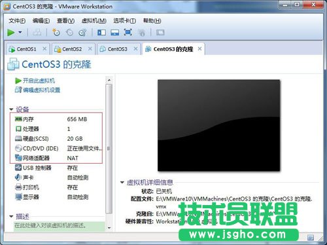327x245 pixels.
Task: Enter full screen mode via toolbar icon
Action: [x=128, y=33]
